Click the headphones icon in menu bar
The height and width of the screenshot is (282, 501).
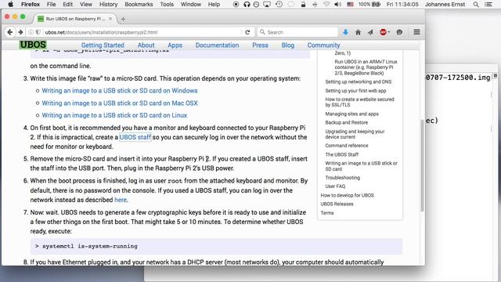pyautogui.click(x=247, y=5)
